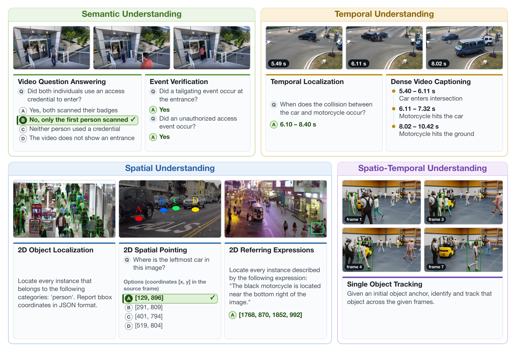Viewport: 516px width, 352px height.
Task: Click the red dot marker labeled A on the road
Action: (139, 219)
